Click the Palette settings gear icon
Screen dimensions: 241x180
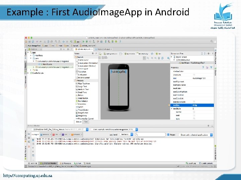coord(93,54)
